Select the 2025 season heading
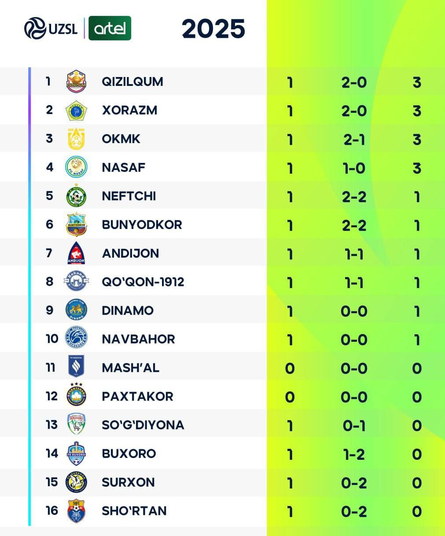The height and width of the screenshot is (536, 445). point(213,29)
